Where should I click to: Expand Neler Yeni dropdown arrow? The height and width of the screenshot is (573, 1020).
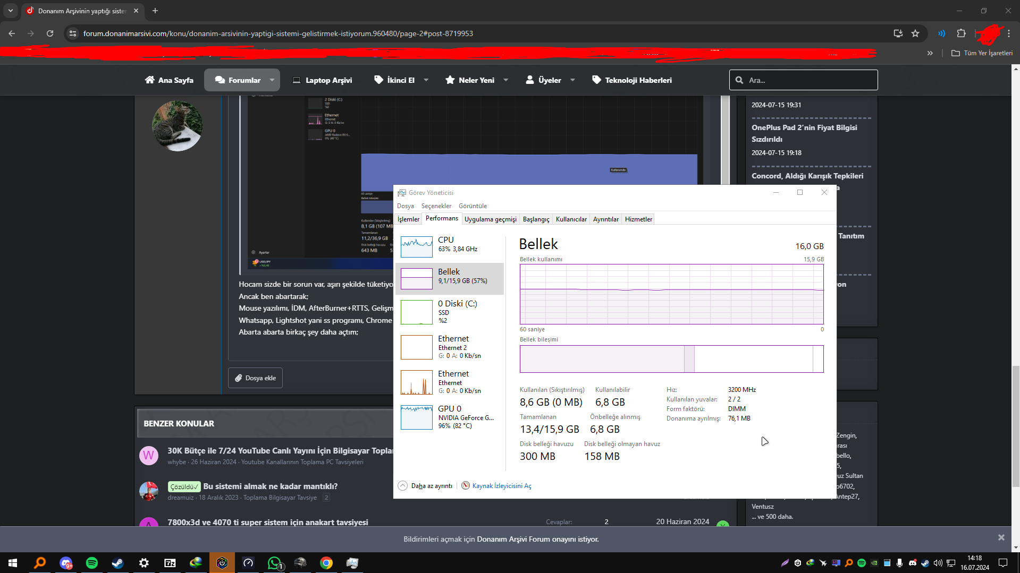(x=506, y=80)
